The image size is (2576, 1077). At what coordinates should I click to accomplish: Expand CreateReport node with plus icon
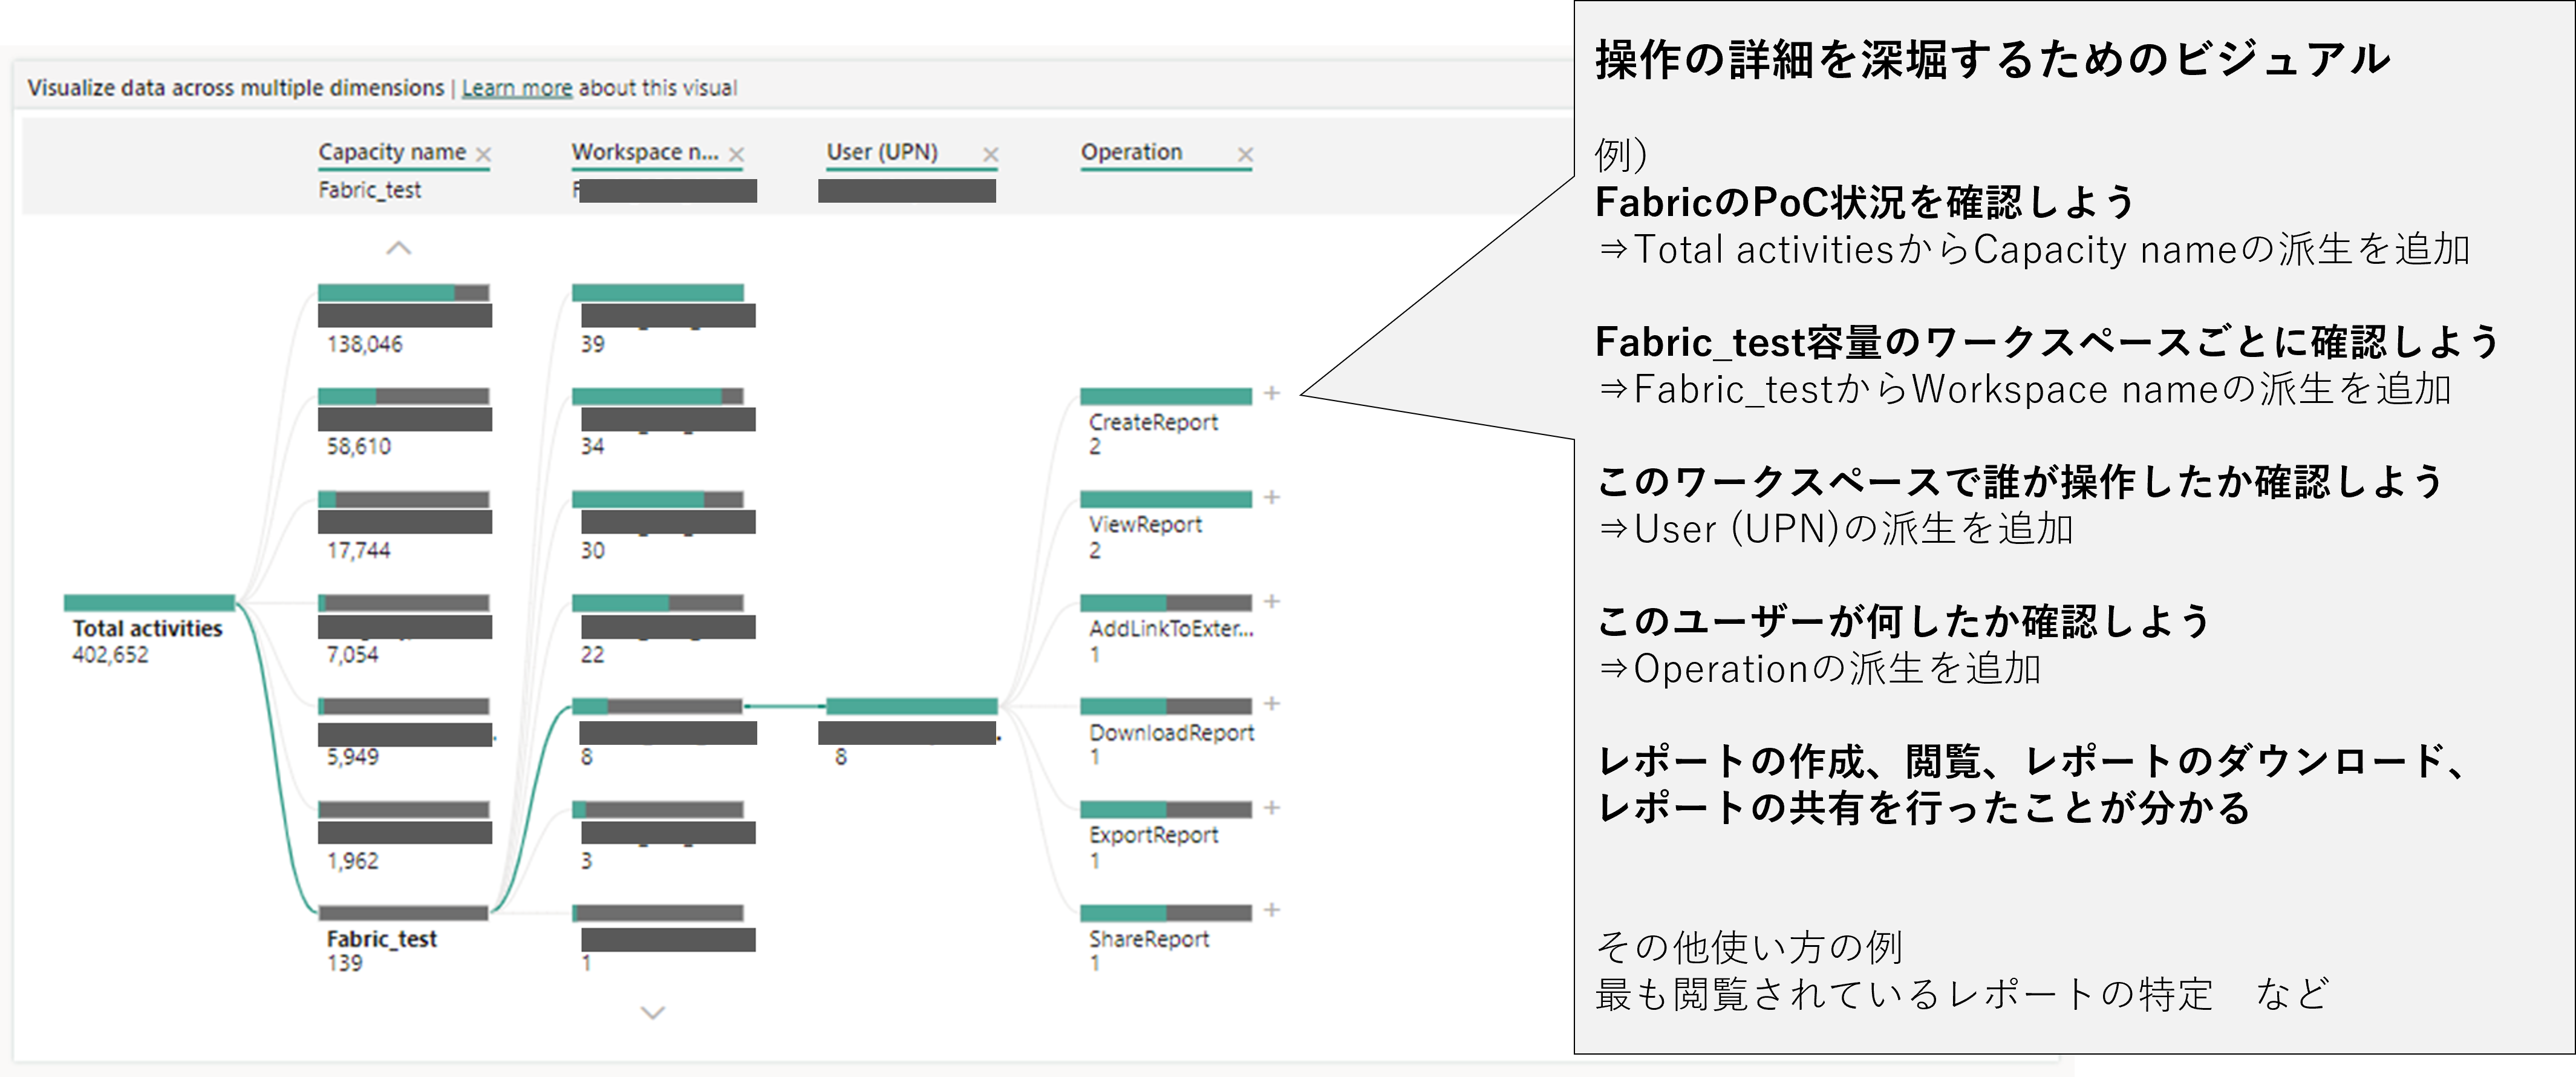point(1271,393)
